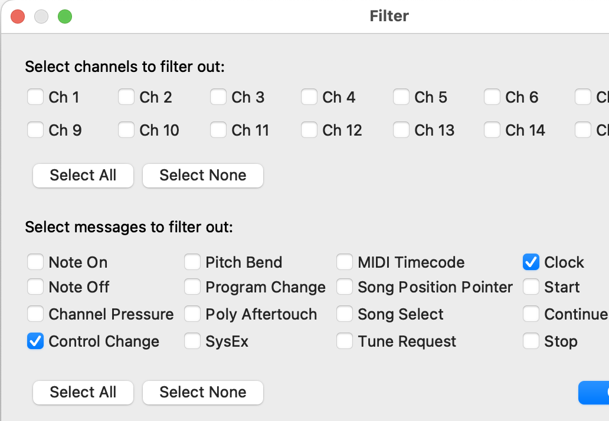The width and height of the screenshot is (609, 421).
Task: Tick the Program Change checkbox
Action: tap(192, 287)
